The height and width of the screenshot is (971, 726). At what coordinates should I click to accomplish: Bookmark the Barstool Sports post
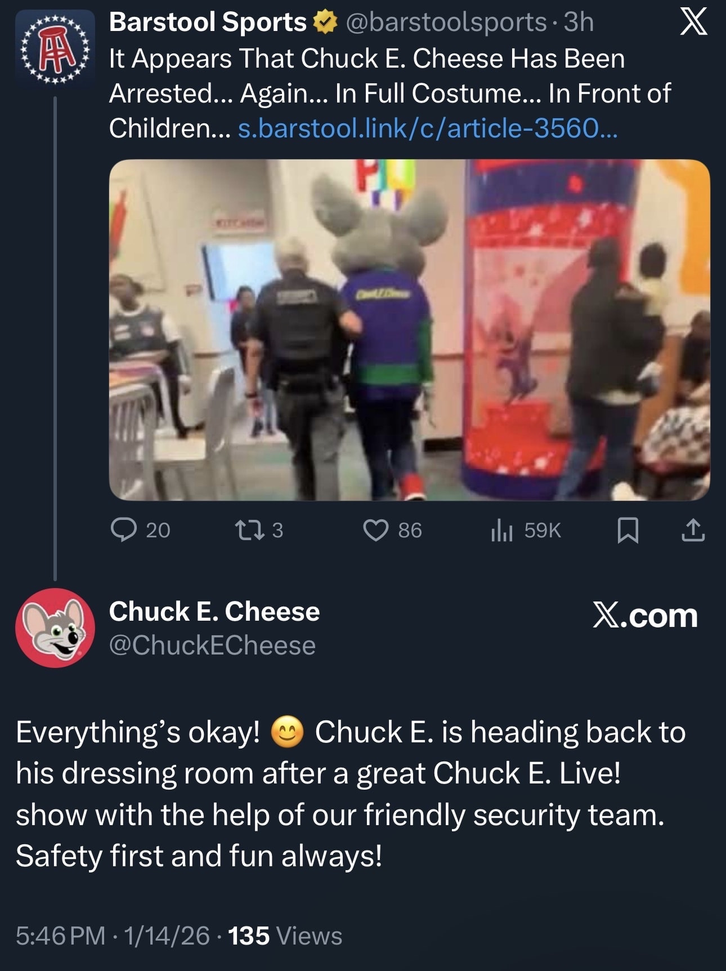point(628,530)
